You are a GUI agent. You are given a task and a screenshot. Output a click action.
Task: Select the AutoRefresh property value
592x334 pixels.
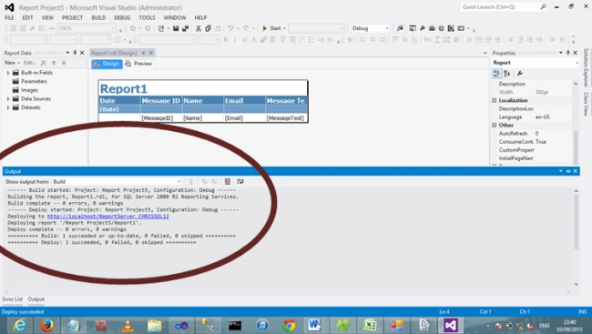[x=553, y=134]
